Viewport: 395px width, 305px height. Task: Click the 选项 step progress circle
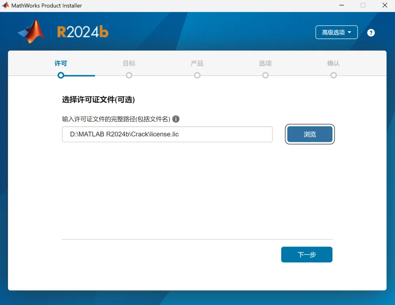pos(265,75)
